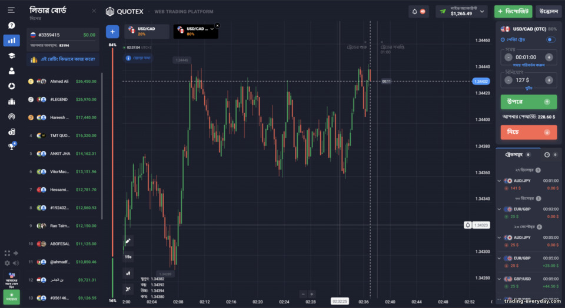Increase investment amount with plus button
This screenshot has width=565, height=308.
(x=549, y=80)
